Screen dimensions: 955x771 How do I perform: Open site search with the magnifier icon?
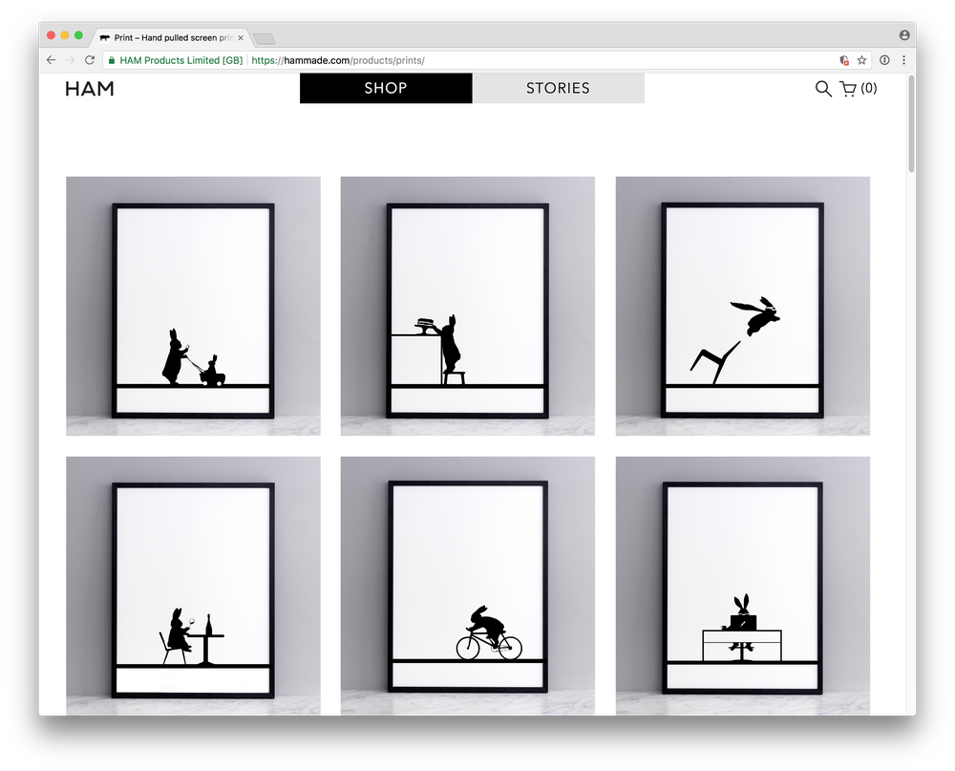823,89
